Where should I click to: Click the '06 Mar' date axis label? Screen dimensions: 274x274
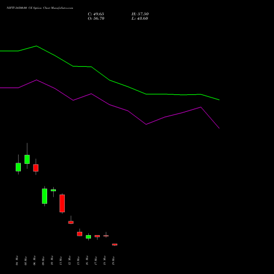[x=35, y=260]
